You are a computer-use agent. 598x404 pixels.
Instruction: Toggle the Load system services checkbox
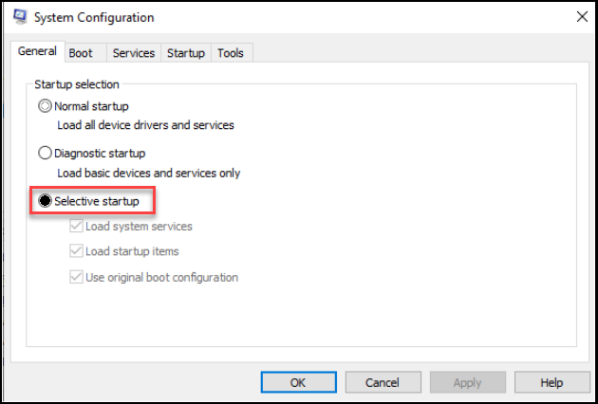[76, 227]
